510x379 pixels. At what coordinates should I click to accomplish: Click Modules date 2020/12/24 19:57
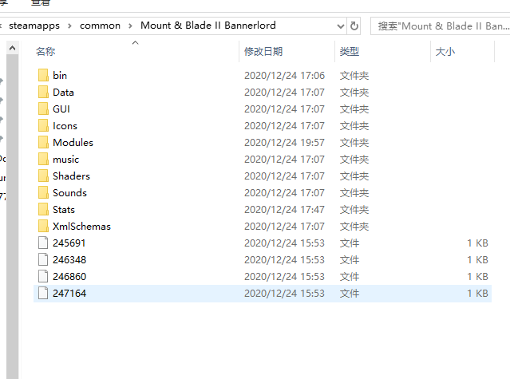tap(284, 142)
